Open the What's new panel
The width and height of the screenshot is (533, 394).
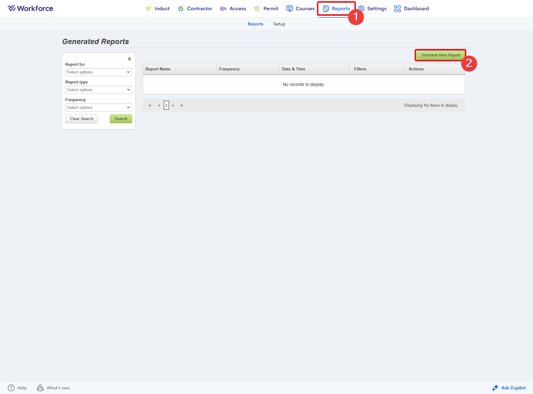pyautogui.click(x=53, y=388)
